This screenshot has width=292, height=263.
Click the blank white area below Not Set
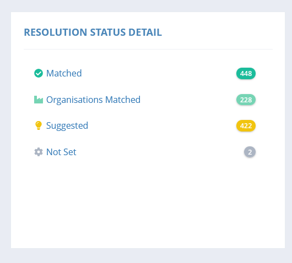pos(148,202)
